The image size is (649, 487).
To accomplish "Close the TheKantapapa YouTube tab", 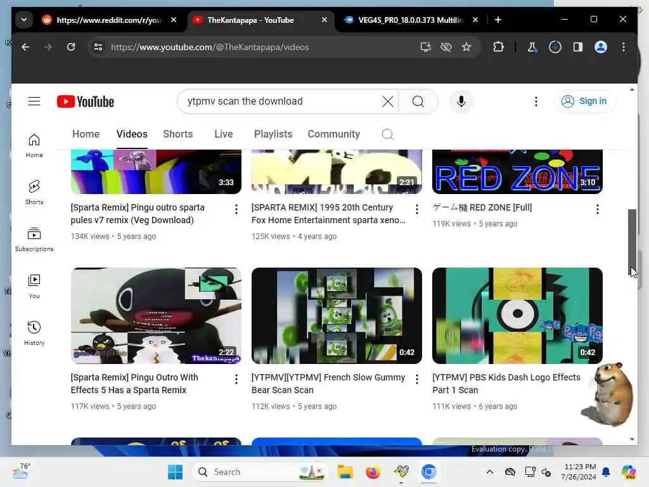I will coord(324,20).
